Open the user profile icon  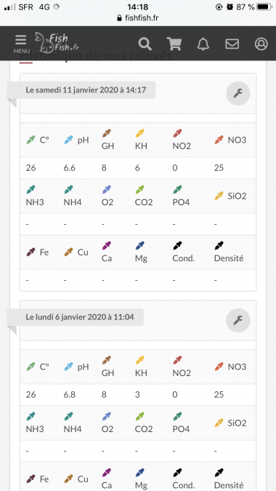click(261, 44)
